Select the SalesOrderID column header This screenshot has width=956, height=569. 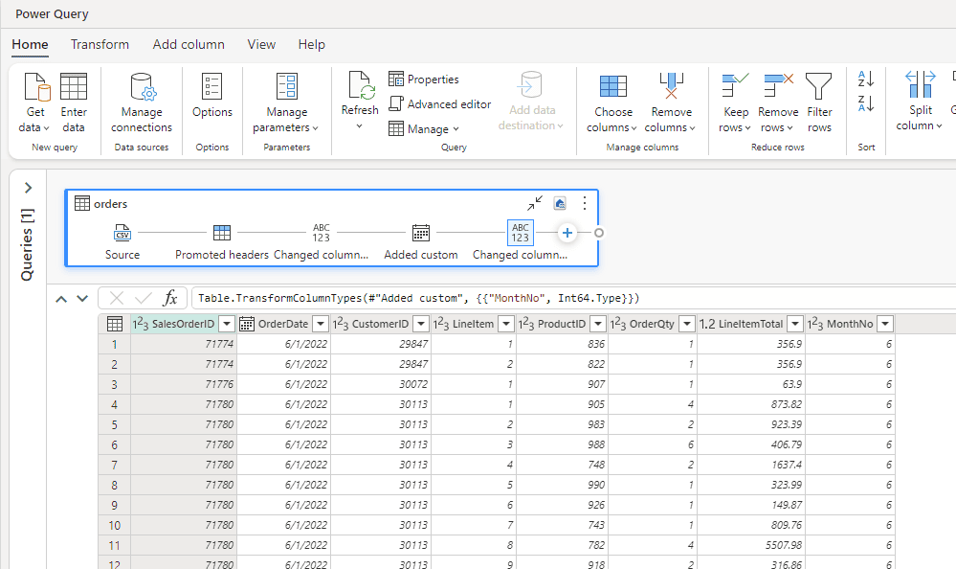183,324
